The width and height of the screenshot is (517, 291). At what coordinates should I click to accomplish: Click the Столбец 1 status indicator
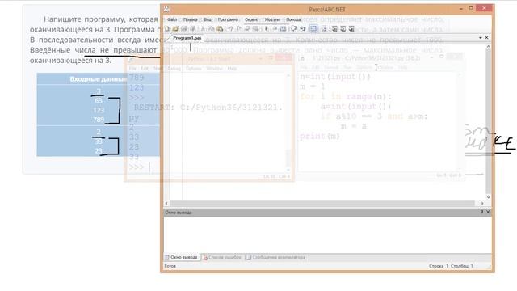pos(462,266)
